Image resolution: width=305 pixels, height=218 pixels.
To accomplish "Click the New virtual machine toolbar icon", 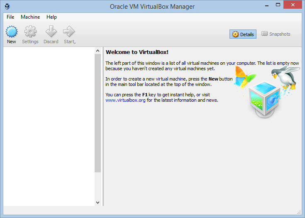I will coord(12,31).
